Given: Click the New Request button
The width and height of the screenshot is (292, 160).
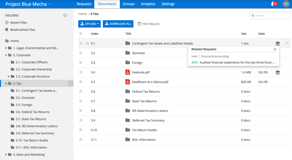Looking at the screenshot, I should click(x=148, y=24).
